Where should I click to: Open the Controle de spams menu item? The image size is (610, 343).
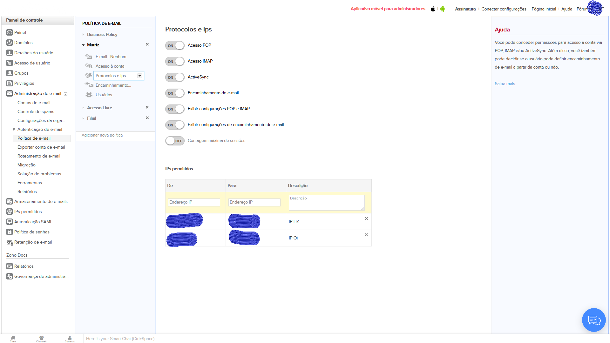[x=36, y=111]
